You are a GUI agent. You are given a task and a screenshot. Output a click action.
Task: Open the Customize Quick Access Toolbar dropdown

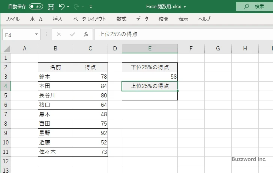[91, 7]
